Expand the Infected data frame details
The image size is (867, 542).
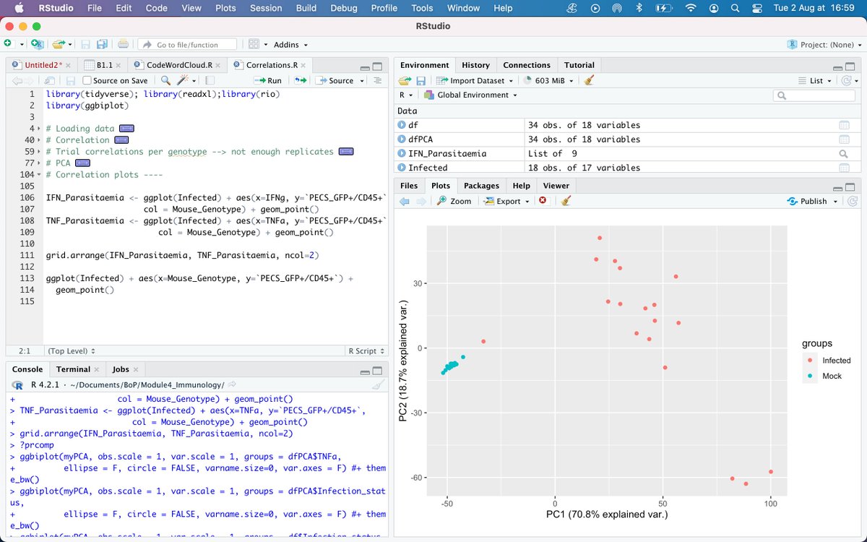click(x=402, y=168)
